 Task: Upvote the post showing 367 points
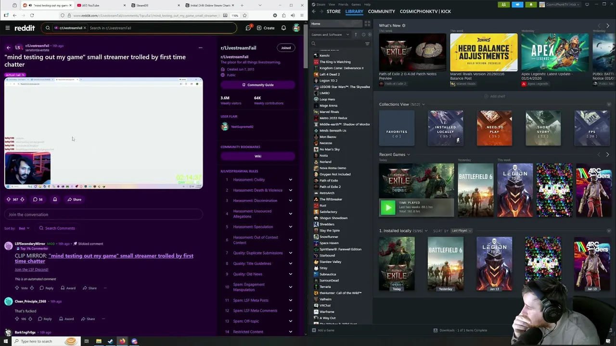[8, 199]
